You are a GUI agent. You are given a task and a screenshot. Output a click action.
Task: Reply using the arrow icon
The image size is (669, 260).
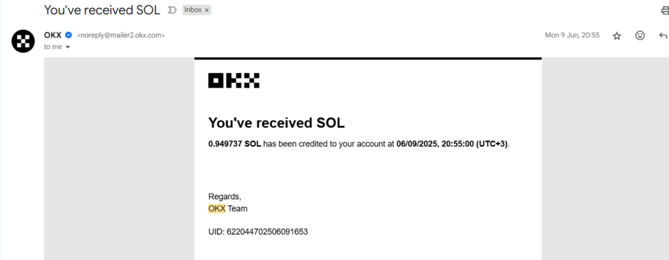[664, 36]
